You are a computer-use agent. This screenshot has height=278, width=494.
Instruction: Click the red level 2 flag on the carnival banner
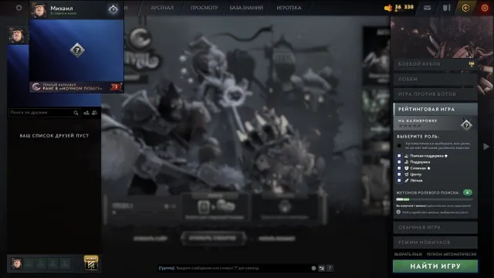pyautogui.click(x=116, y=87)
